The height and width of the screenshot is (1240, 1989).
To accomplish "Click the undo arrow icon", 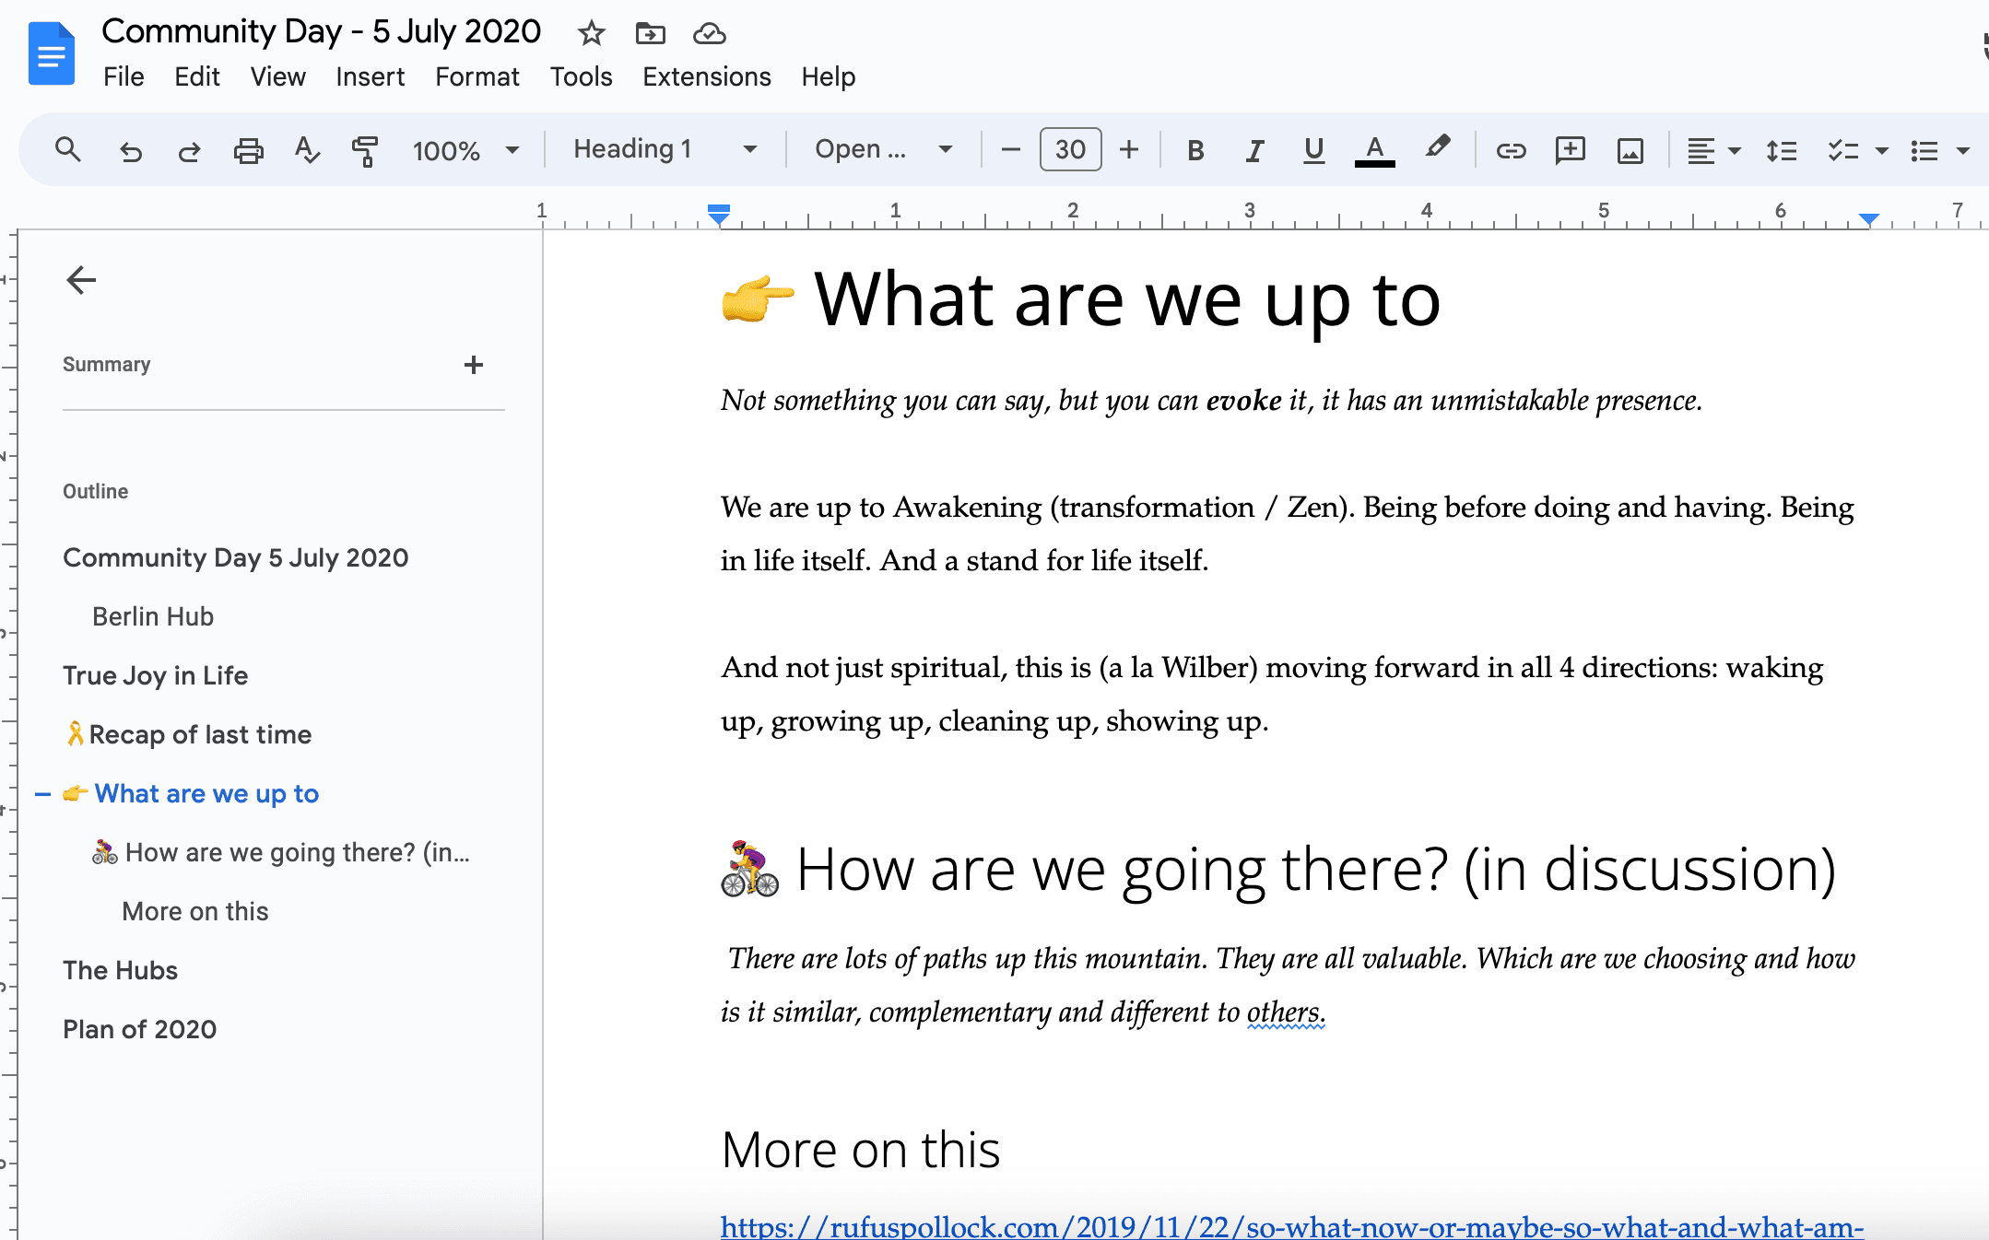I will coord(131,150).
